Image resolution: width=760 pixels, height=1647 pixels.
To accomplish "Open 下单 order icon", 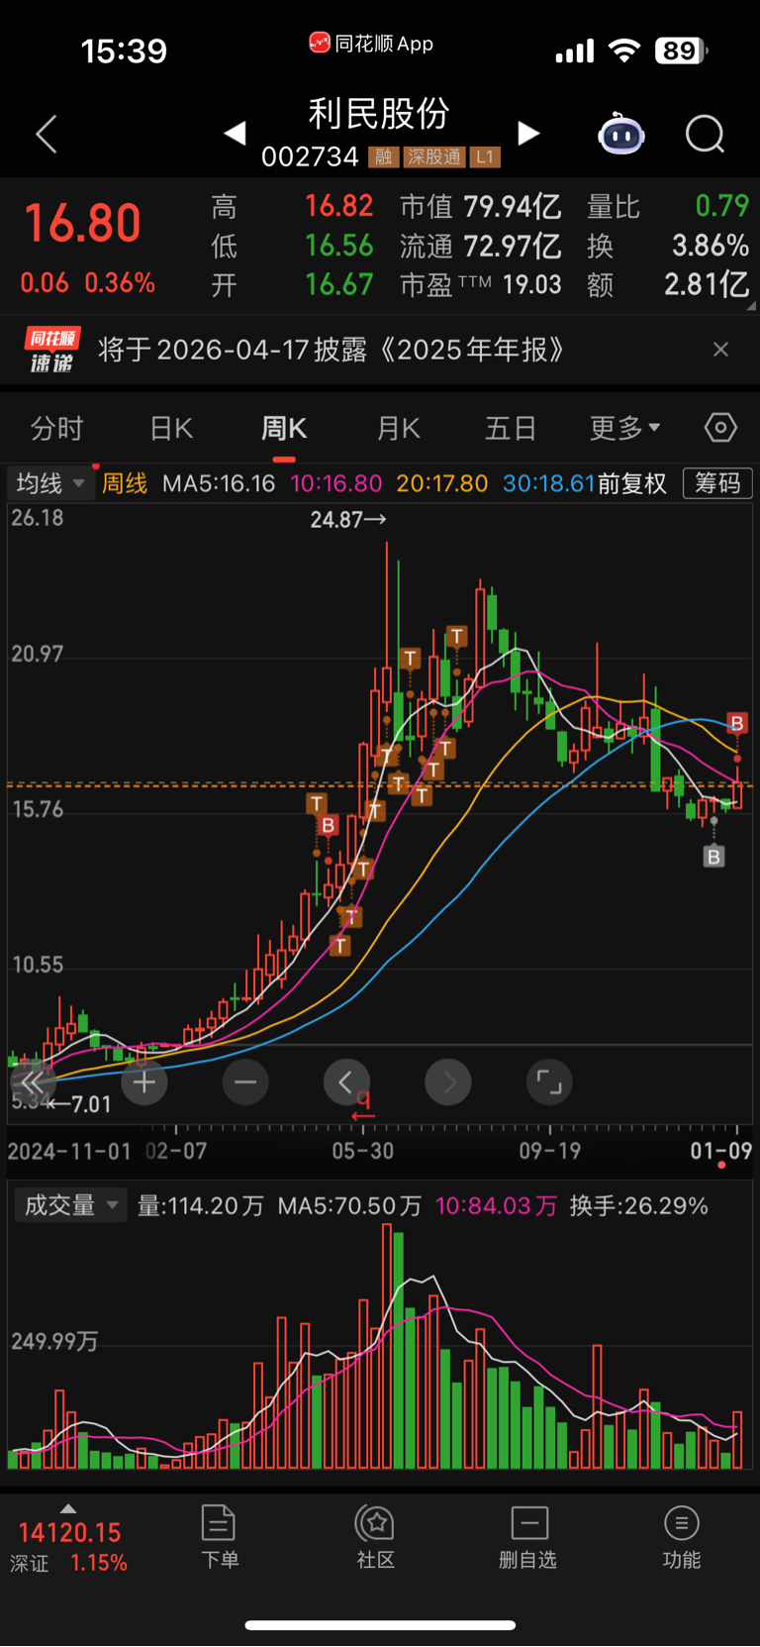I will point(219,1537).
